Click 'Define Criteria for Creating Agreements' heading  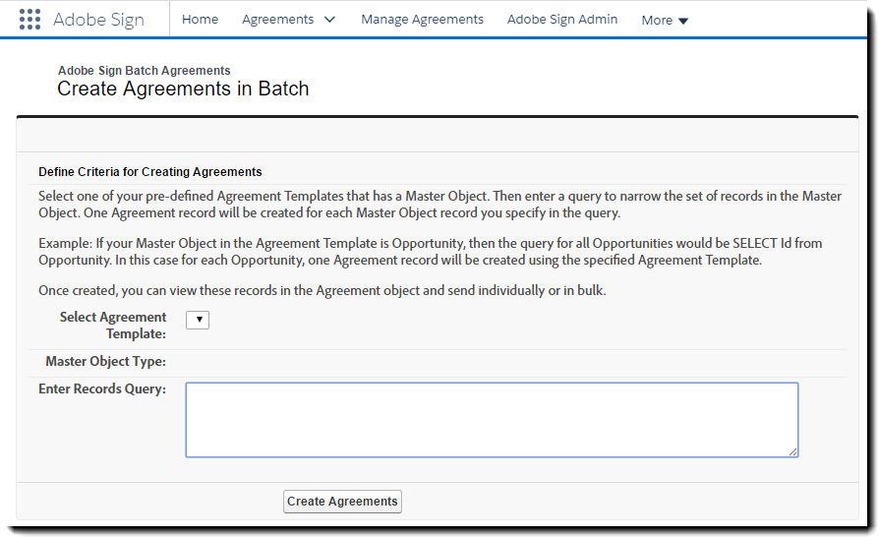coord(150,172)
